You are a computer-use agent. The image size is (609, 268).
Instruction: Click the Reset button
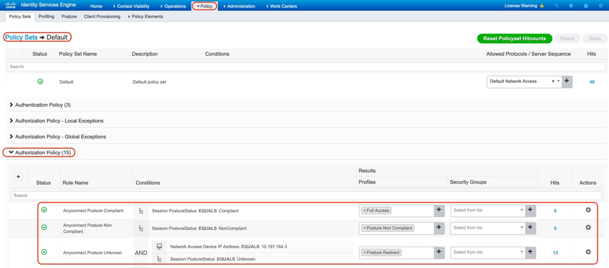point(567,39)
